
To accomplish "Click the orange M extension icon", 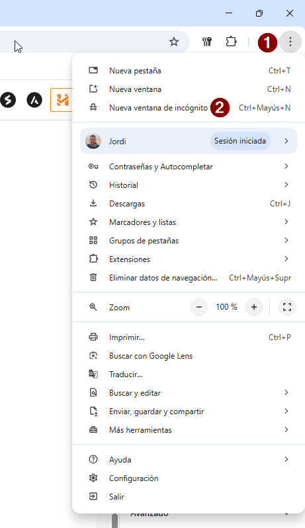I will point(62,100).
